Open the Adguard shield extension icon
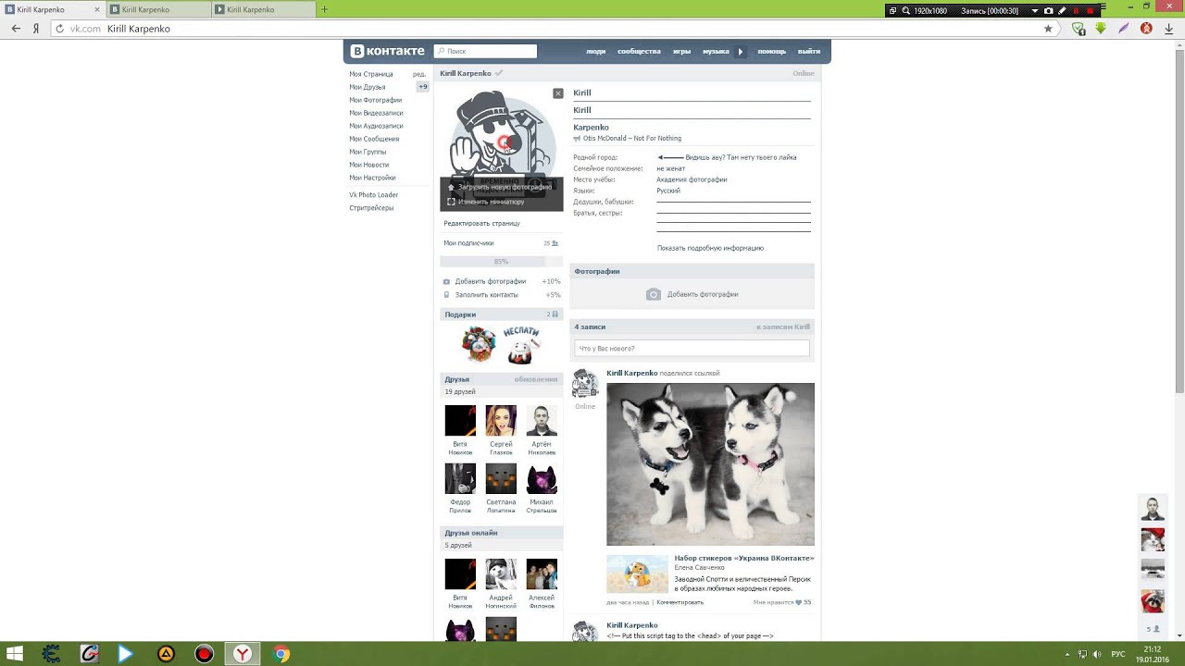 (1079, 29)
